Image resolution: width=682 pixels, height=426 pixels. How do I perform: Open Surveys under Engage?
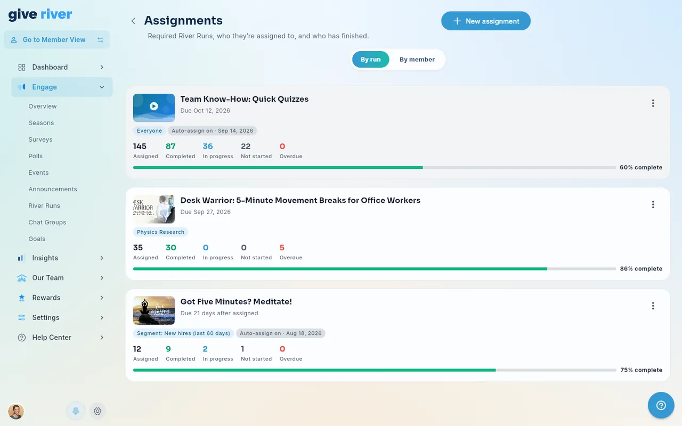[x=40, y=140]
